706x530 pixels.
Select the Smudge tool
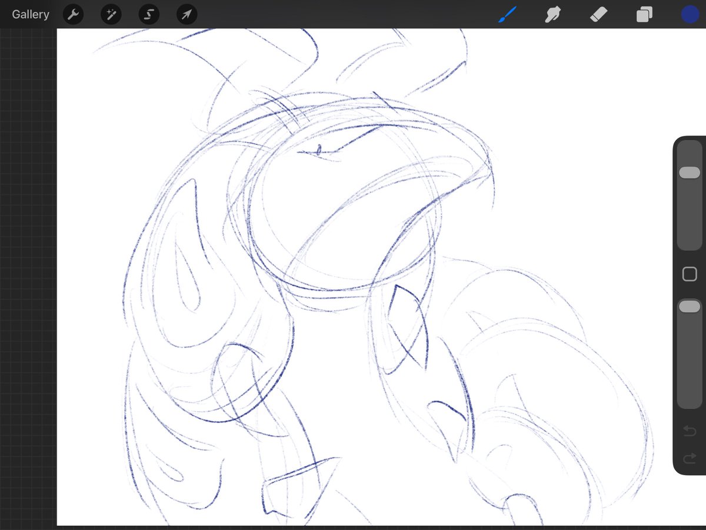(552, 14)
